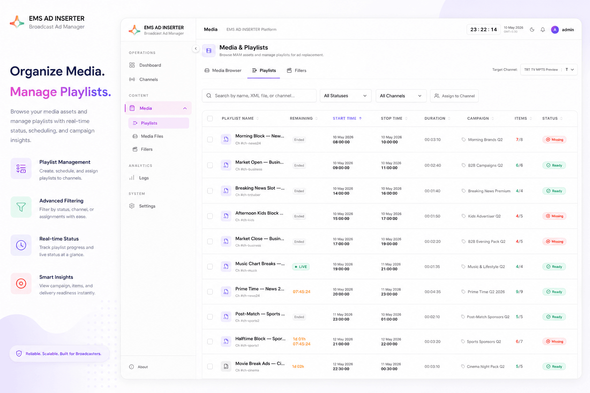Toggle dark mode moon icon
This screenshot has width=590, height=393.
pos(532,30)
